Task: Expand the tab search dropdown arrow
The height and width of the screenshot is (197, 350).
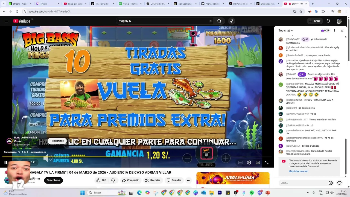Action: coord(4,4)
